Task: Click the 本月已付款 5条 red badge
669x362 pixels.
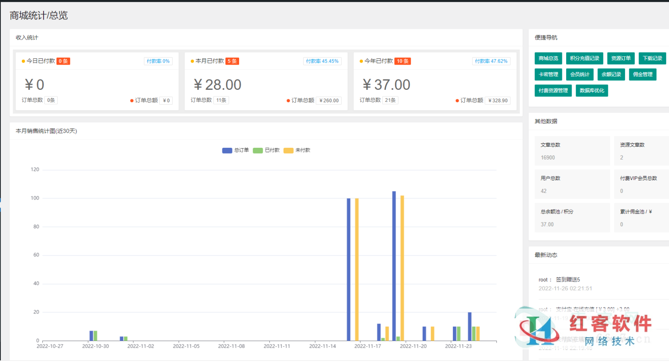Action: (x=232, y=61)
